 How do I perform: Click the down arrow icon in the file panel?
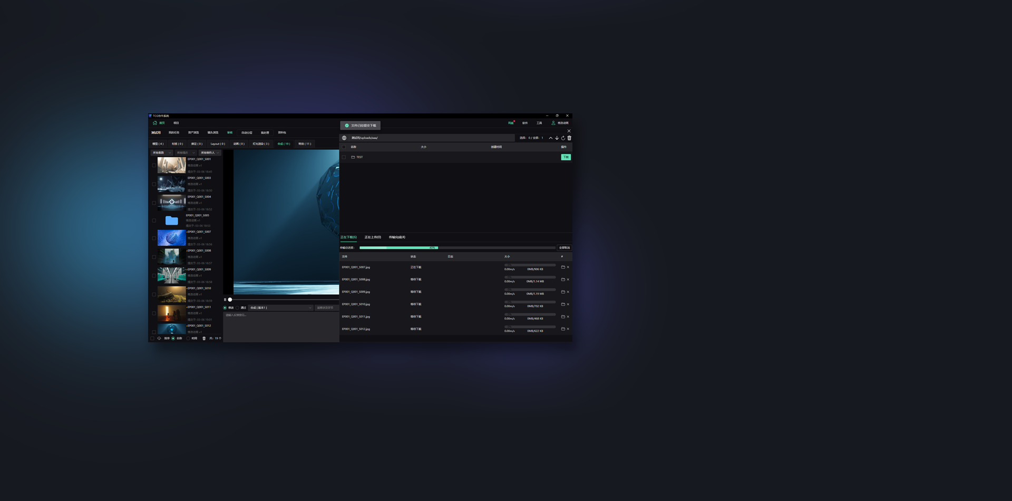[557, 138]
